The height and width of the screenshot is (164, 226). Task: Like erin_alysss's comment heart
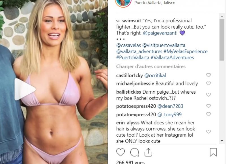[208, 131]
